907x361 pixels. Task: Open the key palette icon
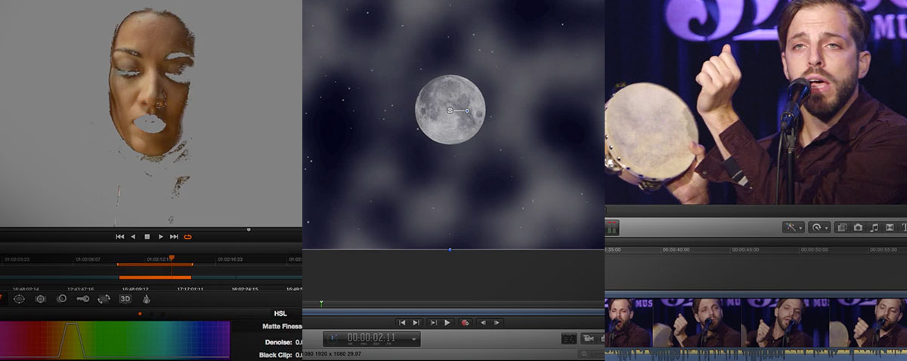[x=82, y=298]
